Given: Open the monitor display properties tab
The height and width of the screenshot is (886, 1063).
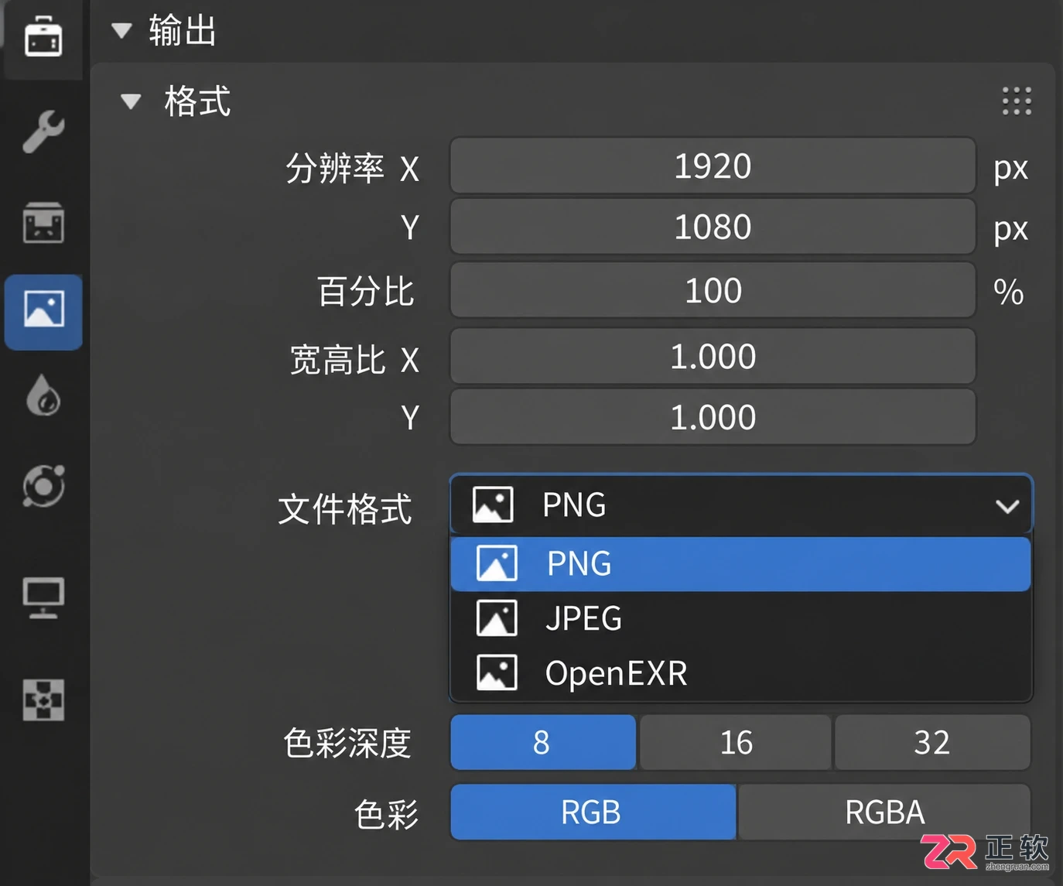Looking at the screenshot, I should click(43, 597).
